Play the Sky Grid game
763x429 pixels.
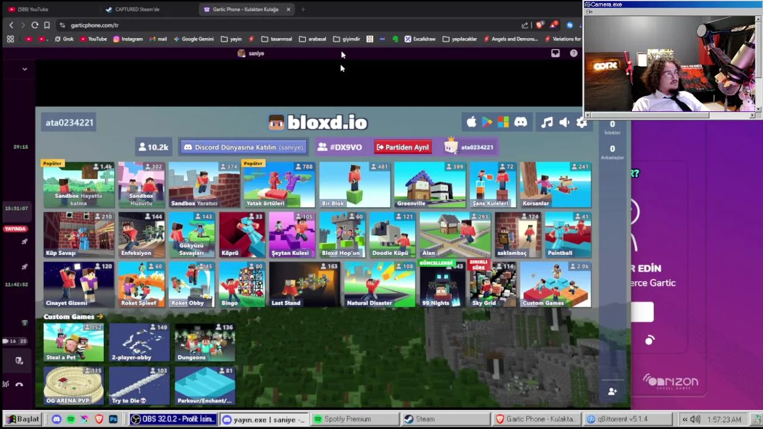tap(492, 284)
